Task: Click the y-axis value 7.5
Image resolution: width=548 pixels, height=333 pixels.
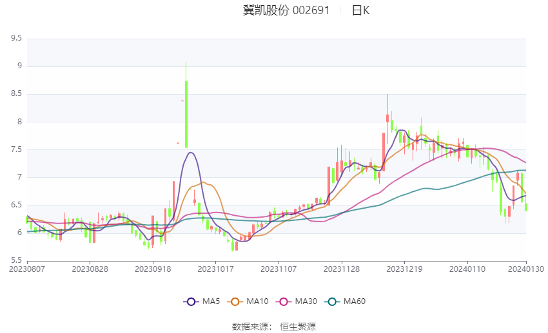Action: 16,149
